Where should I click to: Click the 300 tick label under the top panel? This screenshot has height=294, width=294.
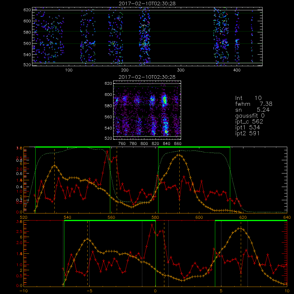[181, 70]
